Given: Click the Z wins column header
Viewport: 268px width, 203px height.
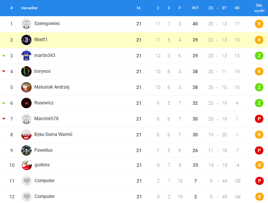Looking at the screenshot, I should (x=158, y=8).
